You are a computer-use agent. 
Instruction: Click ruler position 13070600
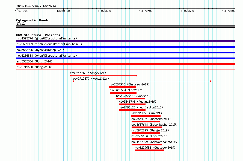(187, 11)
